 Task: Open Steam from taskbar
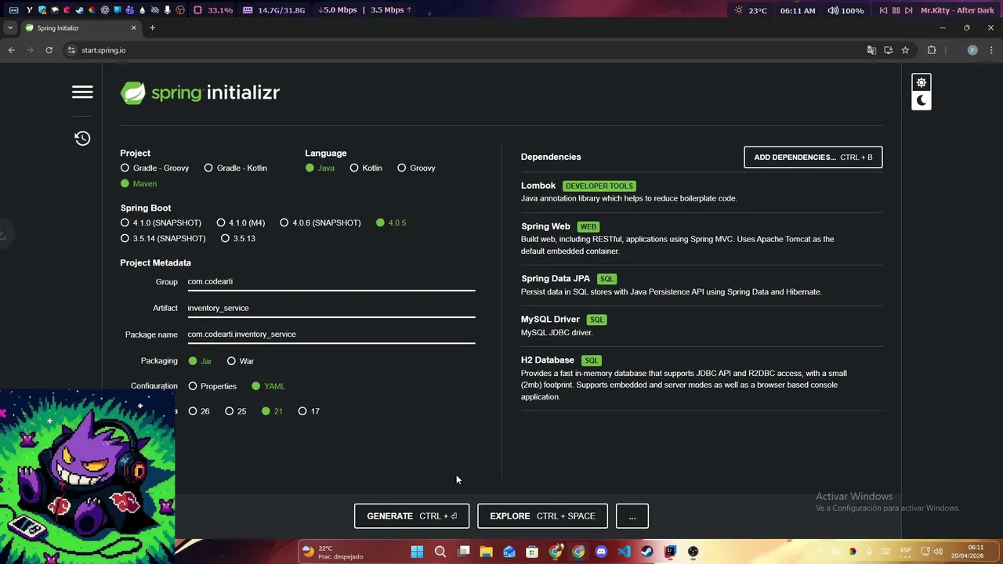pos(647,552)
